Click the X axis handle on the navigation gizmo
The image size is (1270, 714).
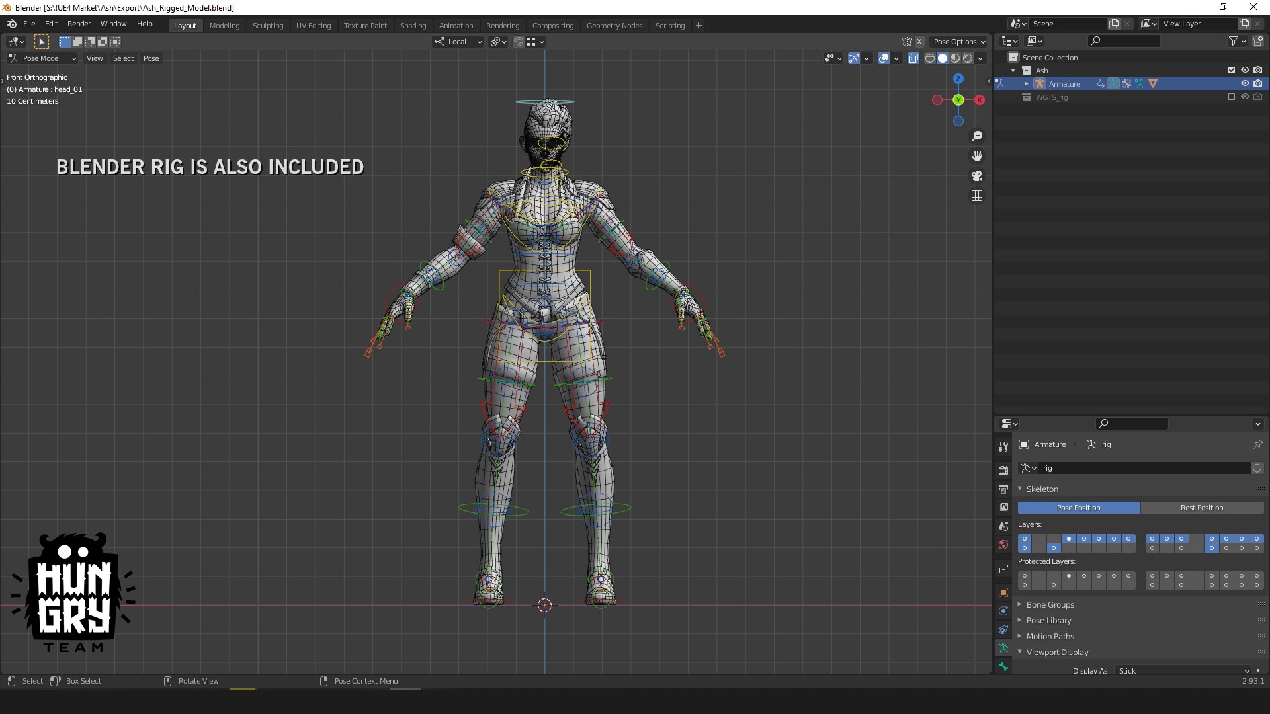point(980,100)
